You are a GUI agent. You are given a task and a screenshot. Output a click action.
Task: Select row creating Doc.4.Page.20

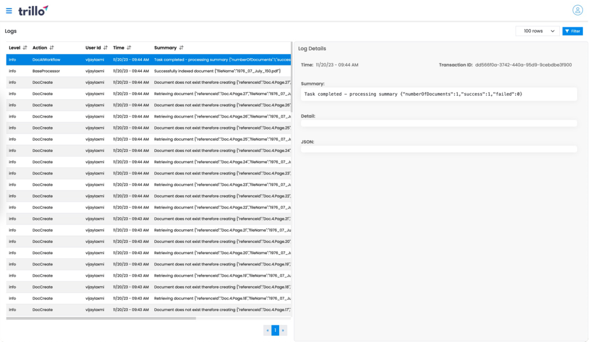tap(148, 242)
